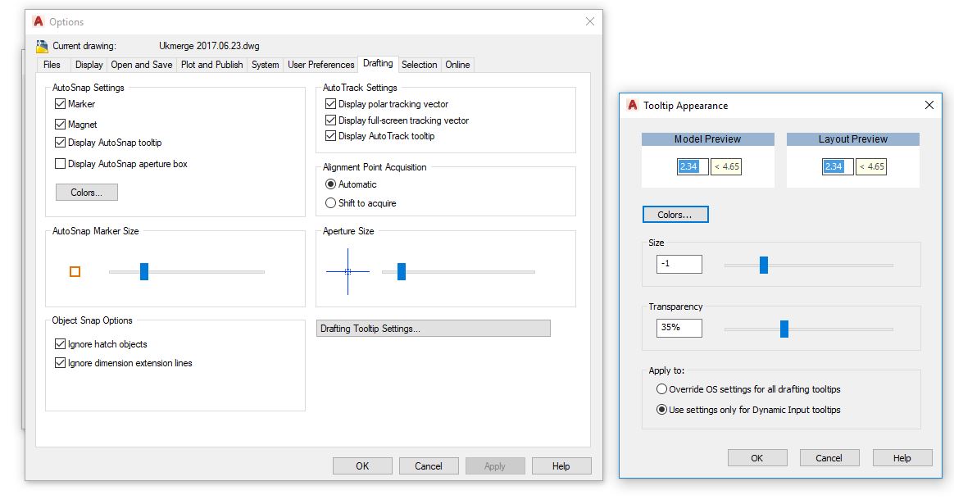Screen dimensions: 954x504
Task: Click the Transparency slider handle
Action: click(x=784, y=329)
